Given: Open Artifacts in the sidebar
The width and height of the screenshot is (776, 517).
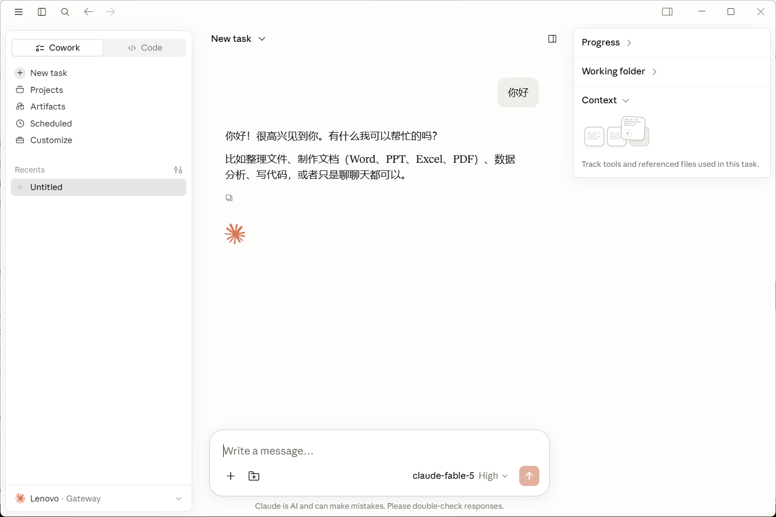Looking at the screenshot, I should tap(99, 106).
